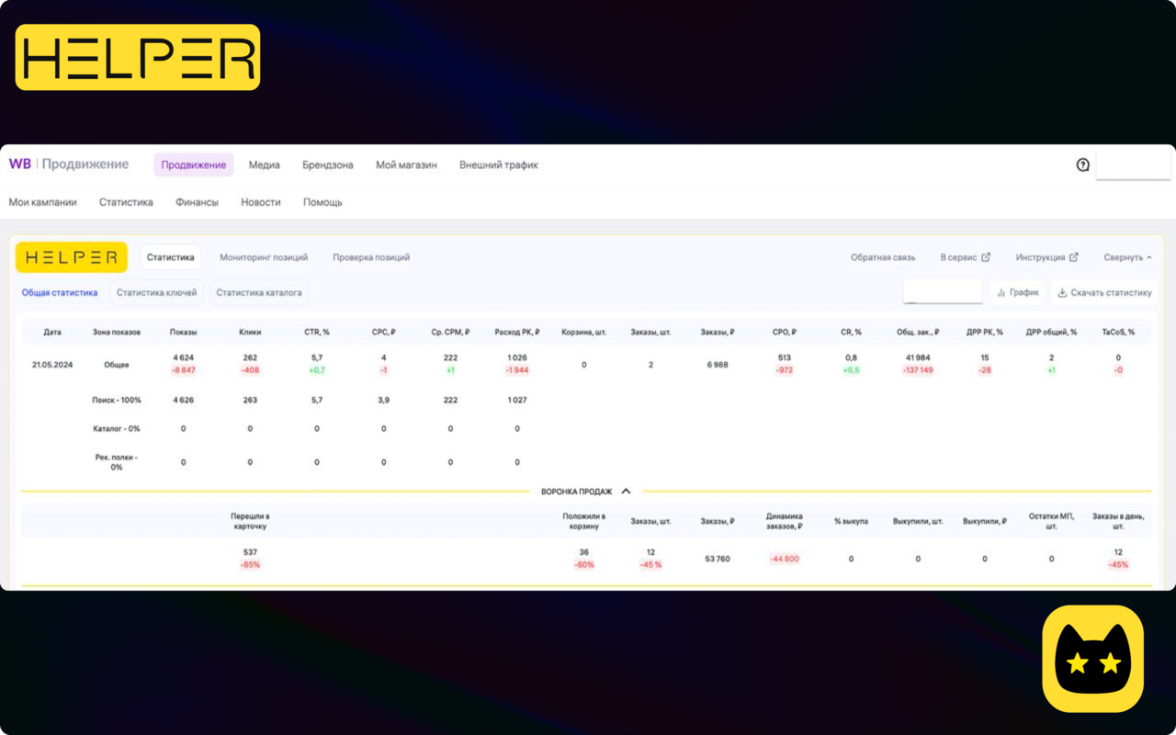Click the Поиск - 100% row label
Screen dimensions: 1176x735
pyautogui.click(x=117, y=401)
